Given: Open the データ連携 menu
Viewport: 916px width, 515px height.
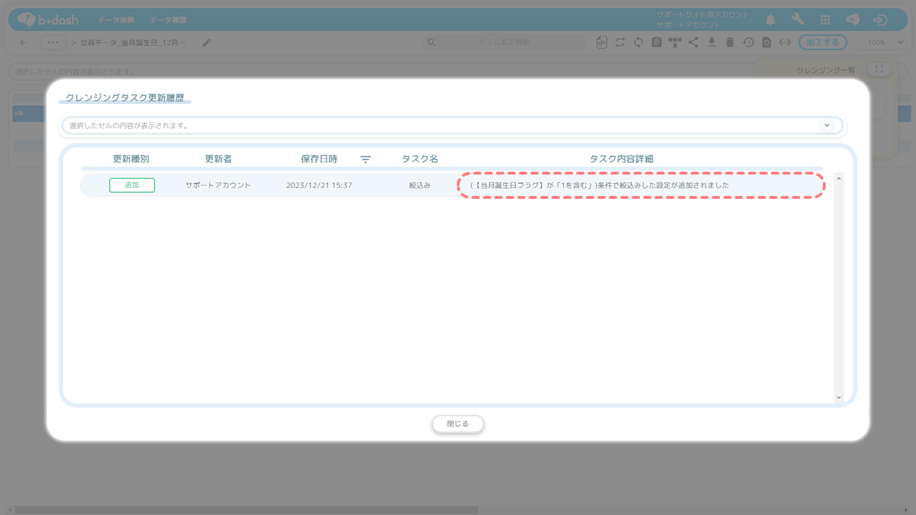Looking at the screenshot, I should click(116, 20).
